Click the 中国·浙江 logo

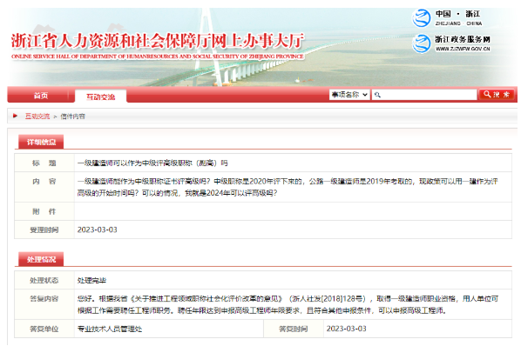(x=447, y=18)
